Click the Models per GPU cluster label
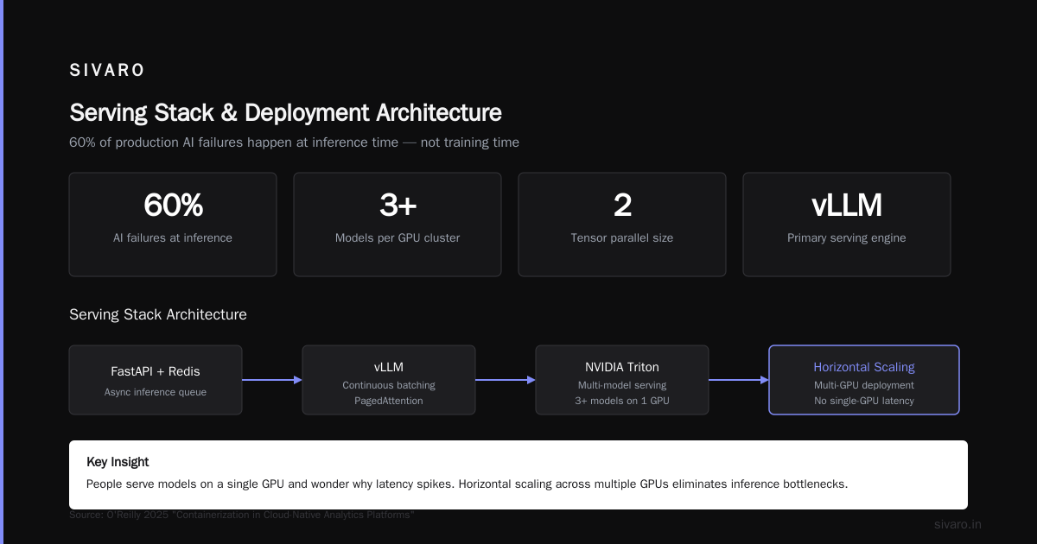The width and height of the screenshot is (1037, 544). click(398, 237)
